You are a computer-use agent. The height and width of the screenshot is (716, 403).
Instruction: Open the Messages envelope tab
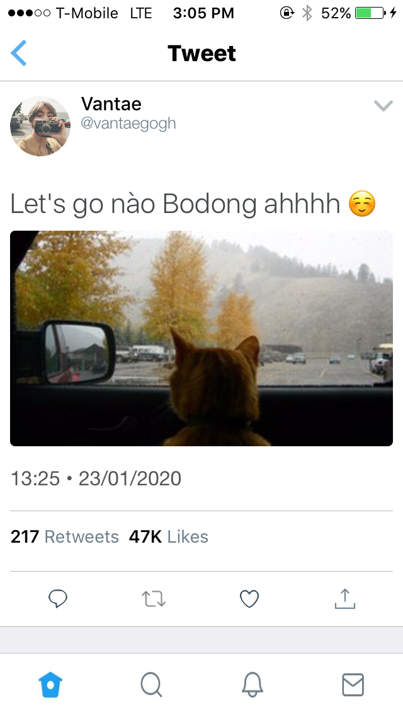pos(353,685)
